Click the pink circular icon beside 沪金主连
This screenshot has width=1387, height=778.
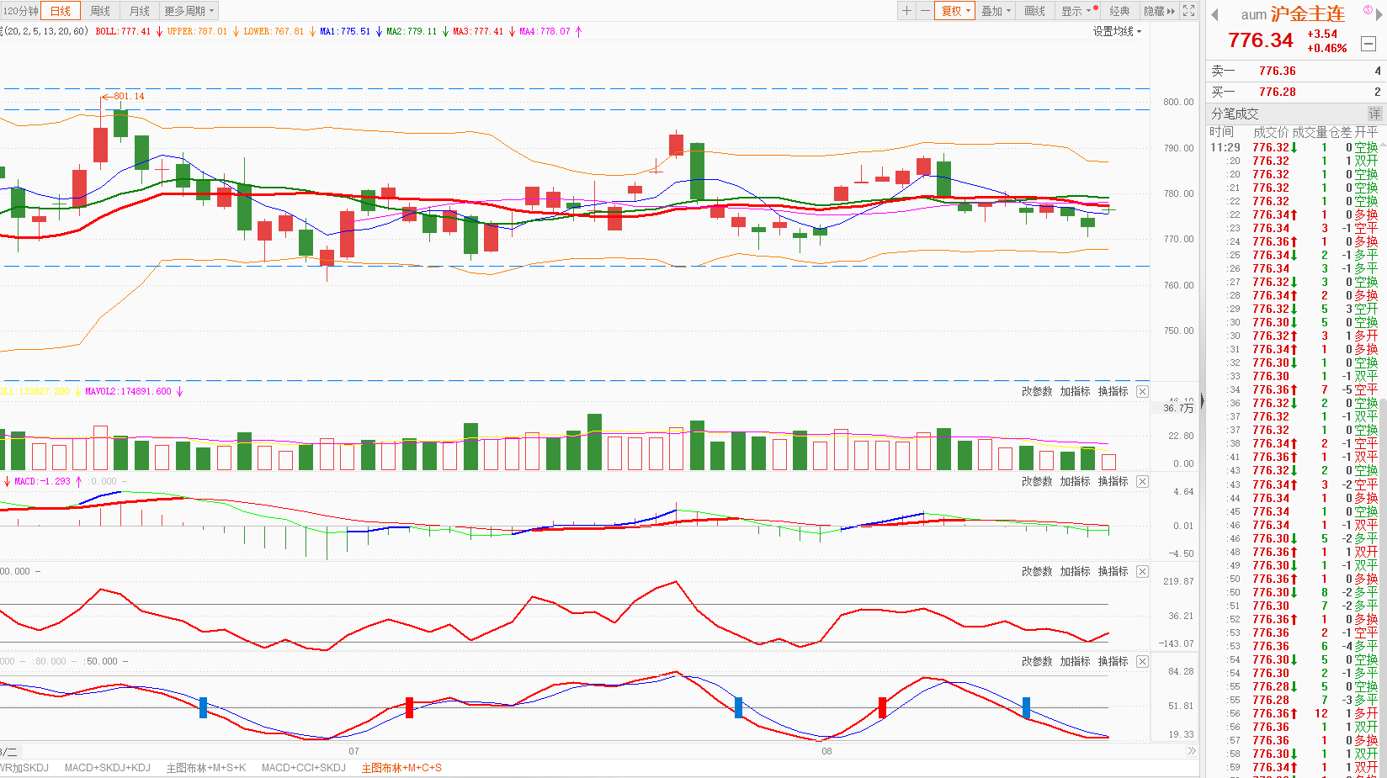click(1368, 10)
